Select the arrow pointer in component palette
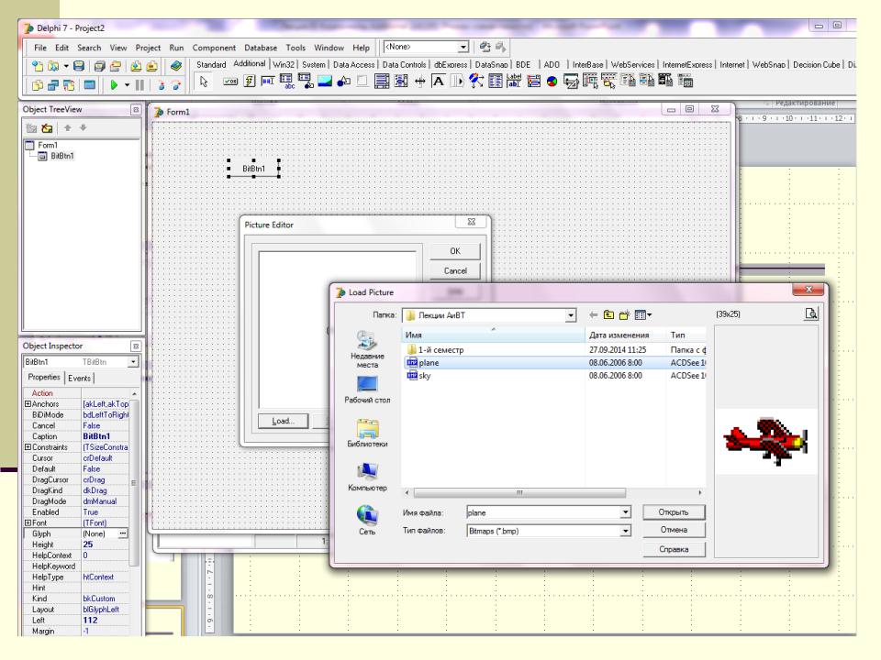 coord(204,82)
